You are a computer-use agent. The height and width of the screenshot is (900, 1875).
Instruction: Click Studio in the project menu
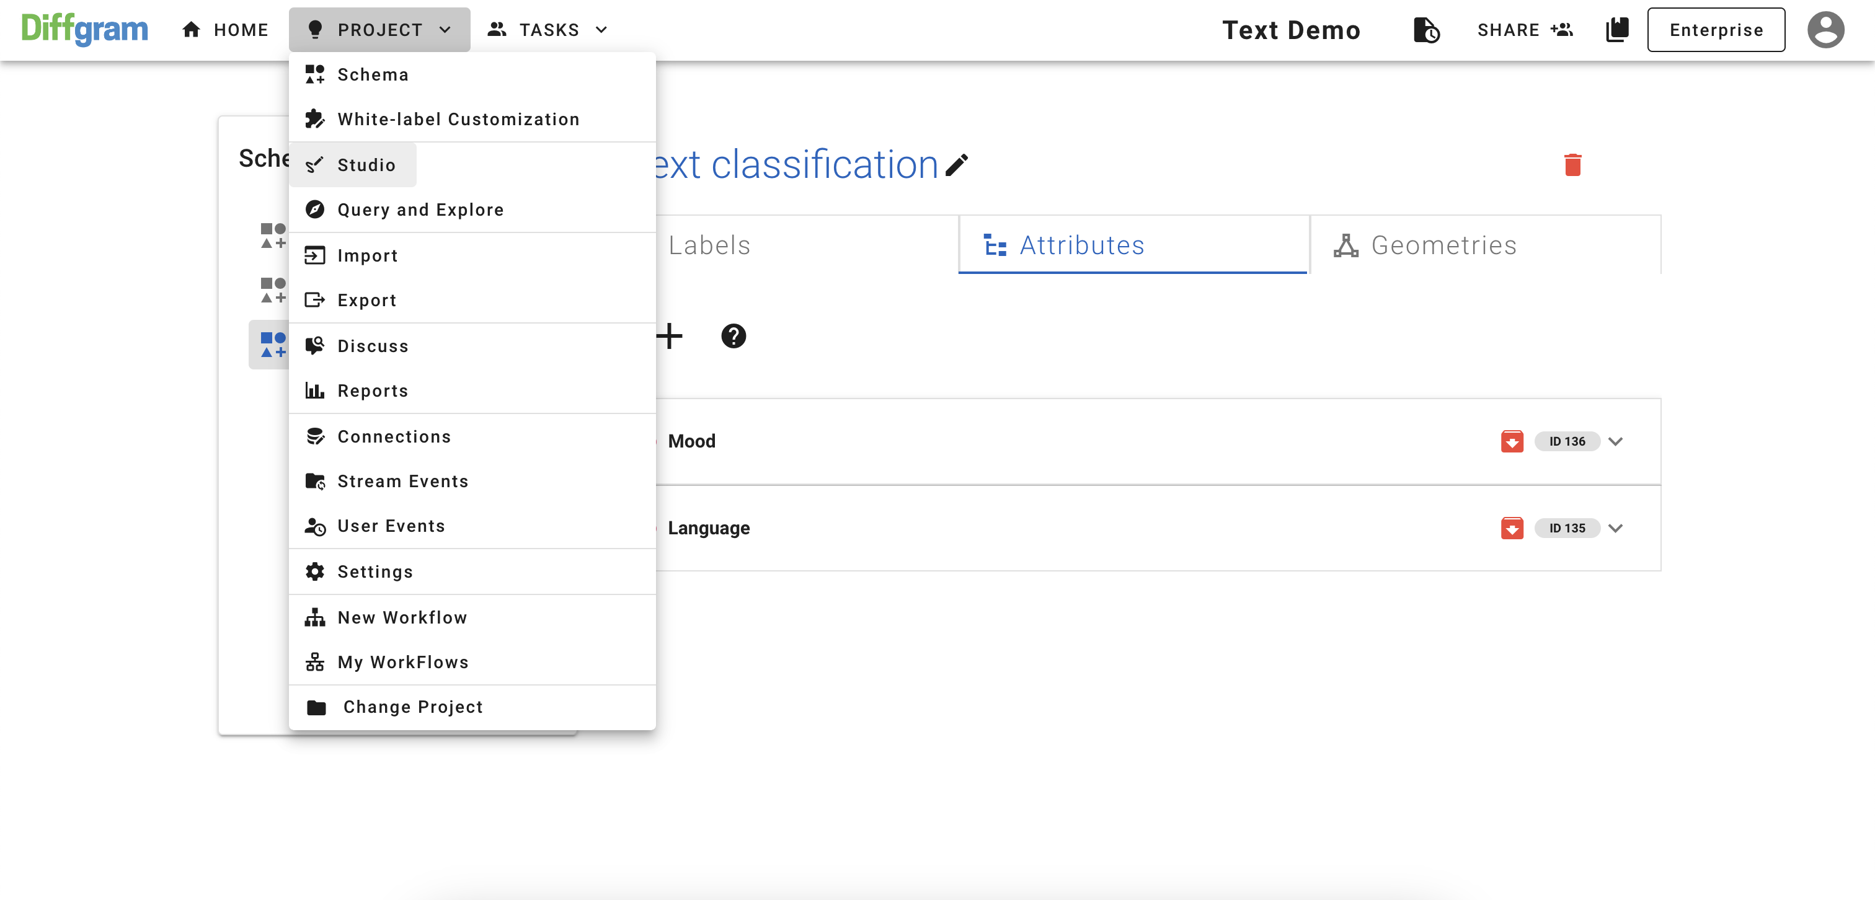point(366,165)
